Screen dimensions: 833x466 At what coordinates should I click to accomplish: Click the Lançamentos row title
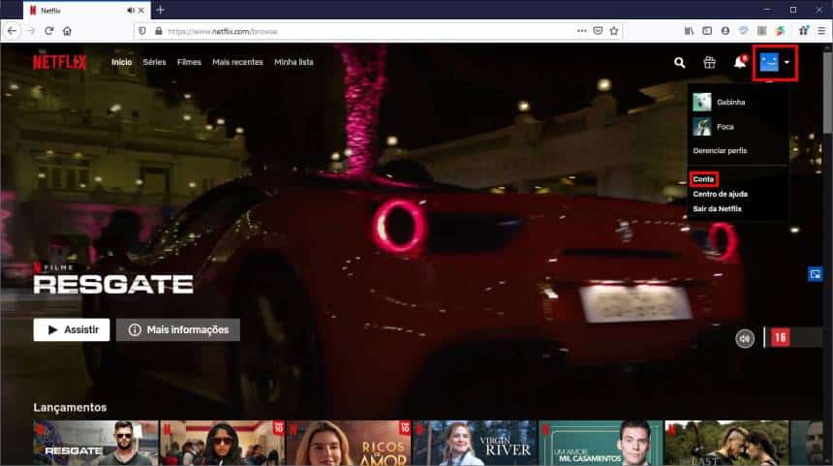pos(70,407)
